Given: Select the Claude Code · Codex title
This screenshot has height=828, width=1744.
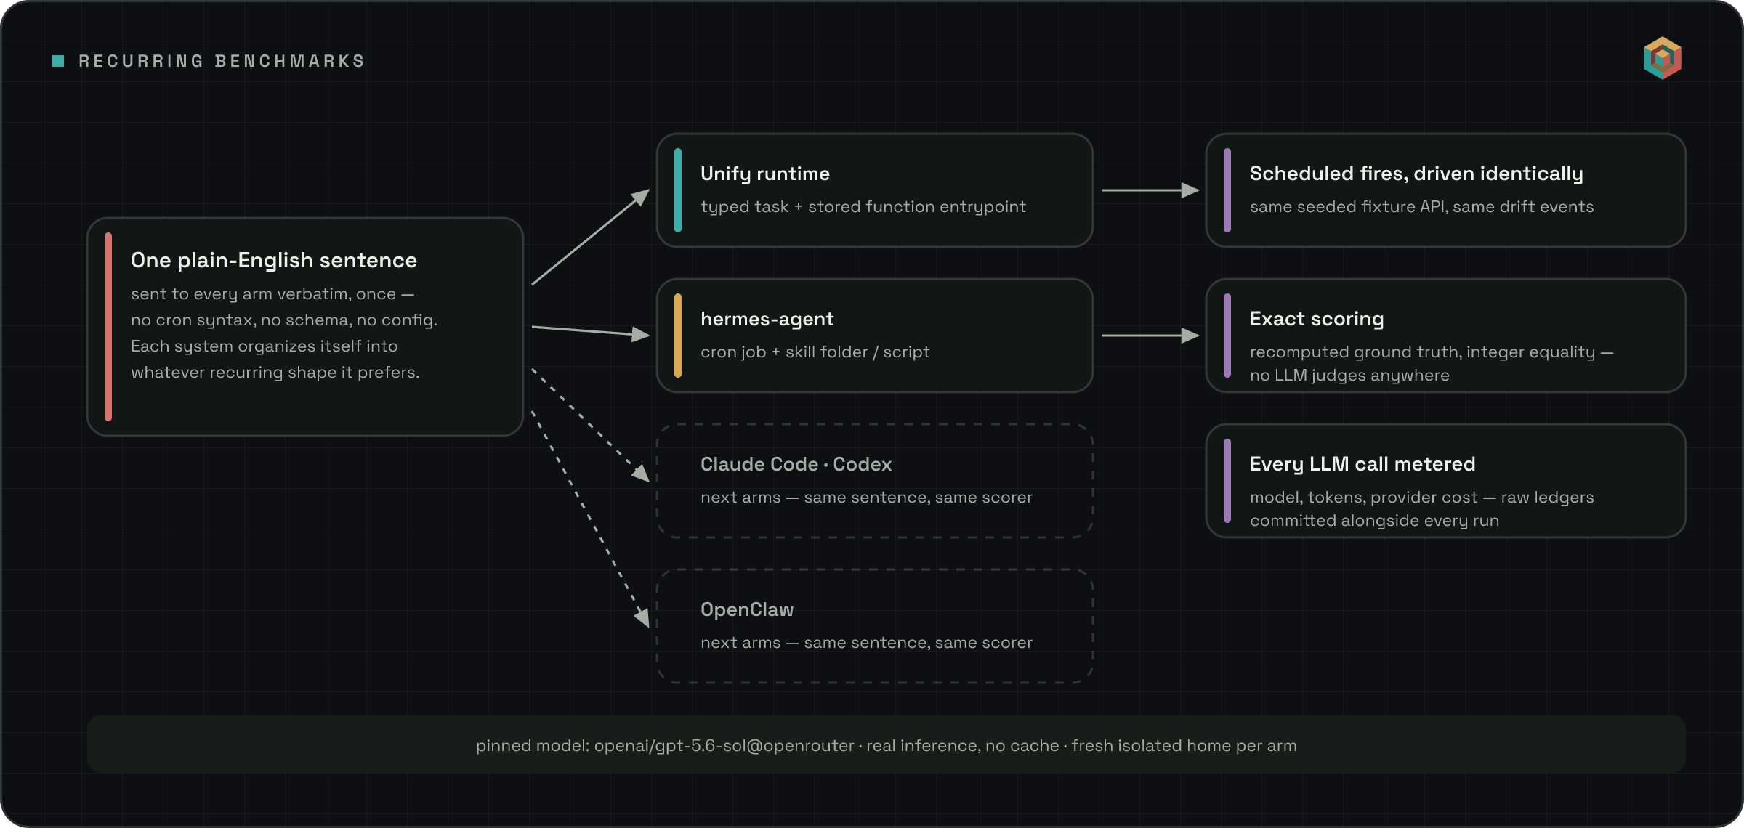Looking at the screenshot, I should coord(796,464).
